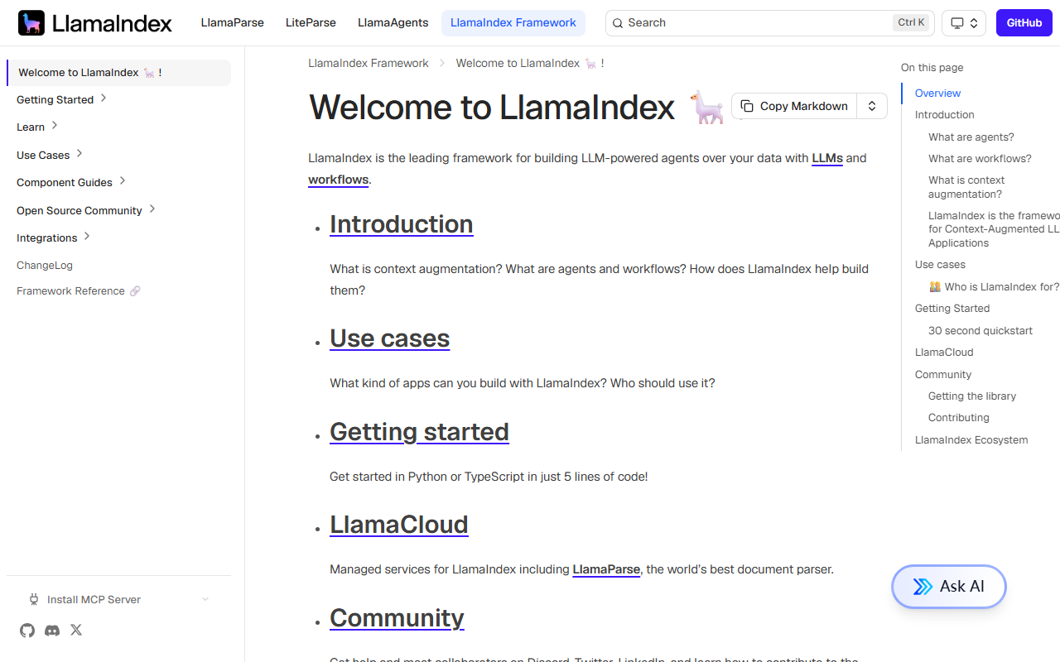Open the Ask AI assistant button
The image size is (1060, 662).
tap(949, 587)
